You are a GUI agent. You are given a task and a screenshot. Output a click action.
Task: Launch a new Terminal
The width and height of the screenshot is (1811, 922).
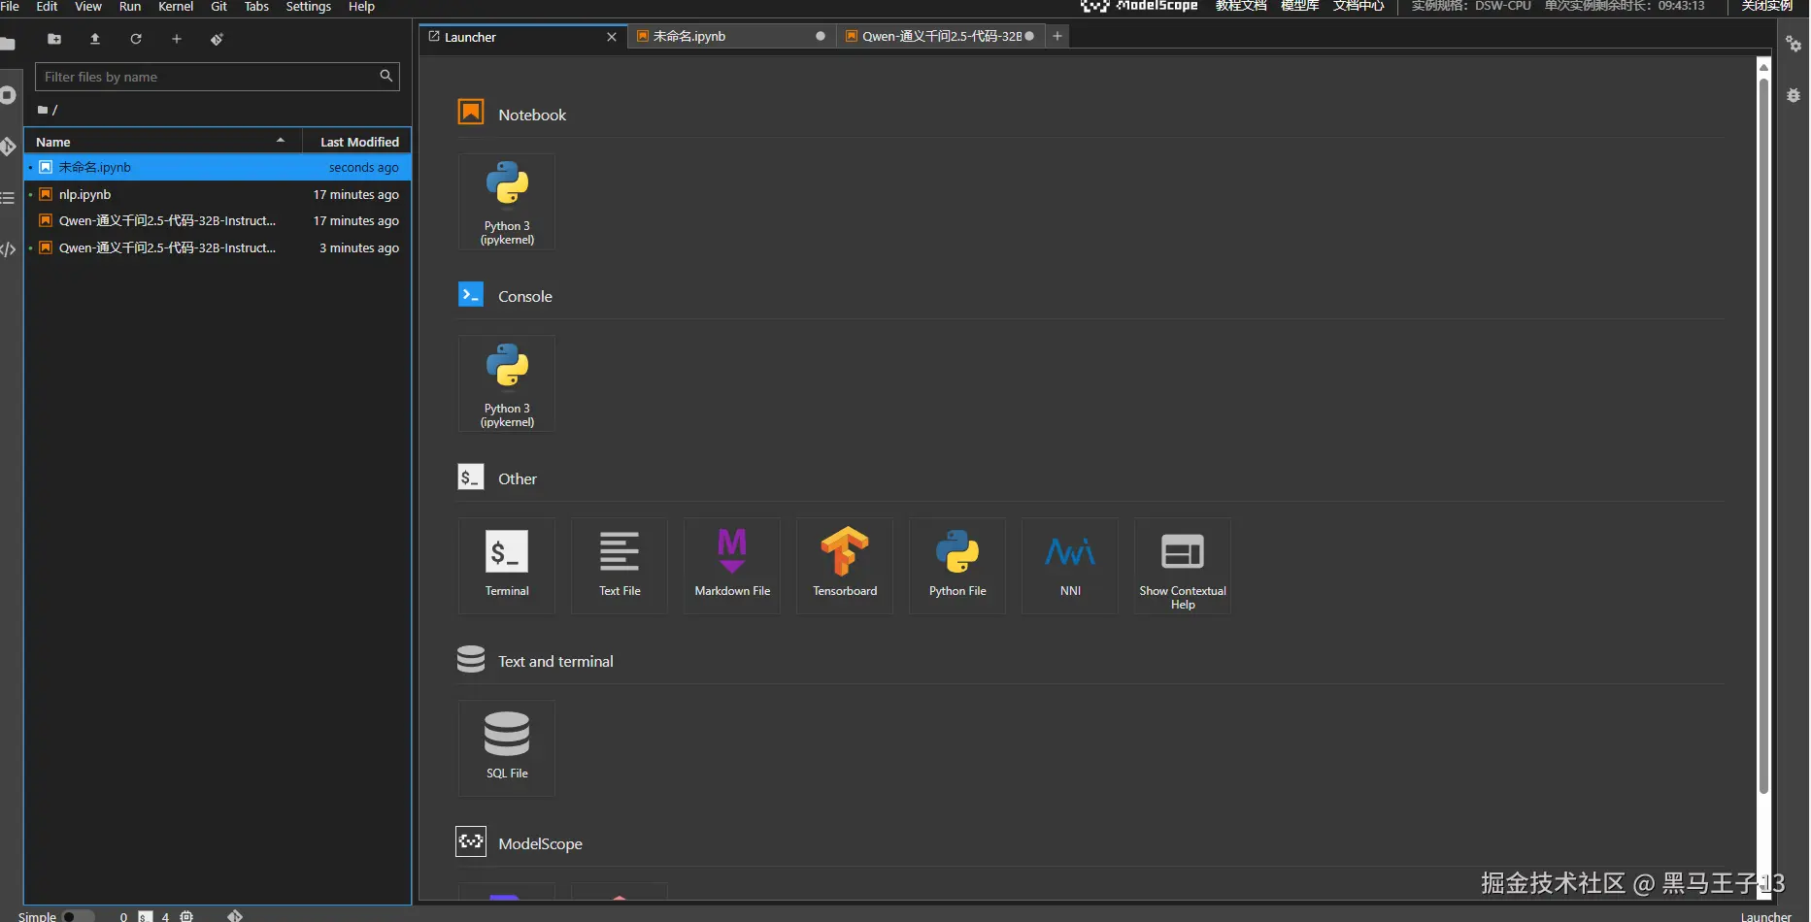click(x=507, y=566)
